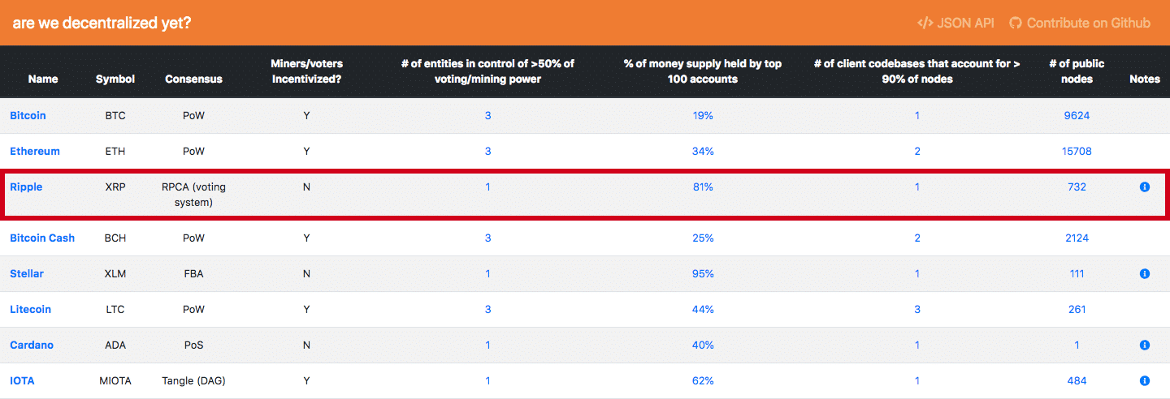Click Cardano's 40% money supply value
1170x399 pixels.
(703, 345)
